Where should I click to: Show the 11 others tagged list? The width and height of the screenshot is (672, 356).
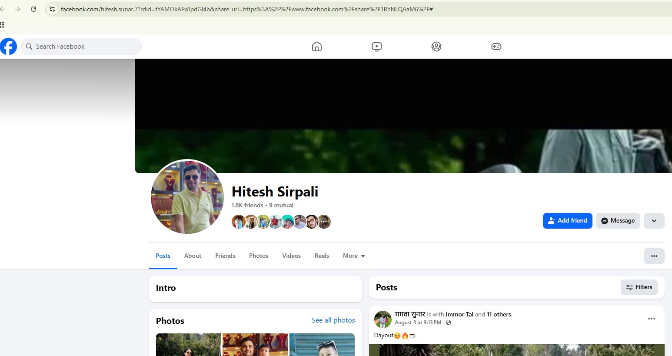[x=499, y=314]
